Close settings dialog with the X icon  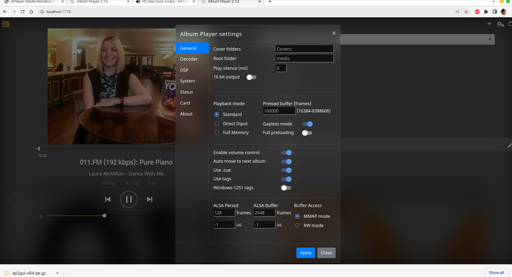tap(334, 33)
